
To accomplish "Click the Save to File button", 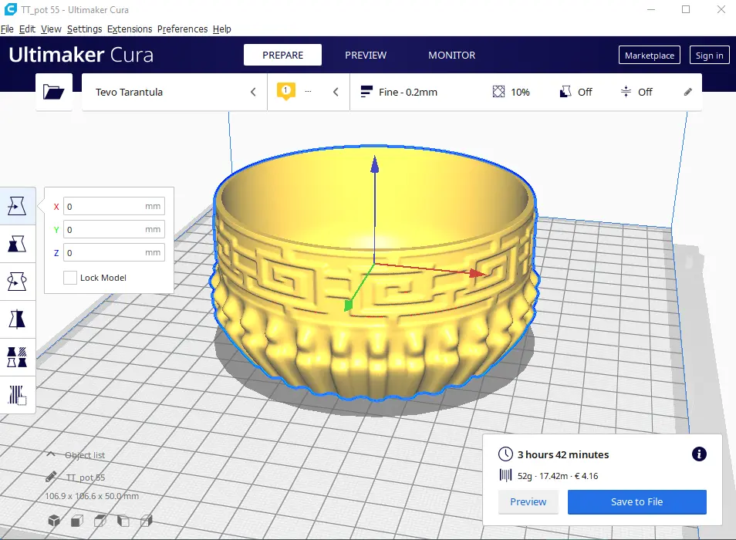I will (x=637, y=502).
